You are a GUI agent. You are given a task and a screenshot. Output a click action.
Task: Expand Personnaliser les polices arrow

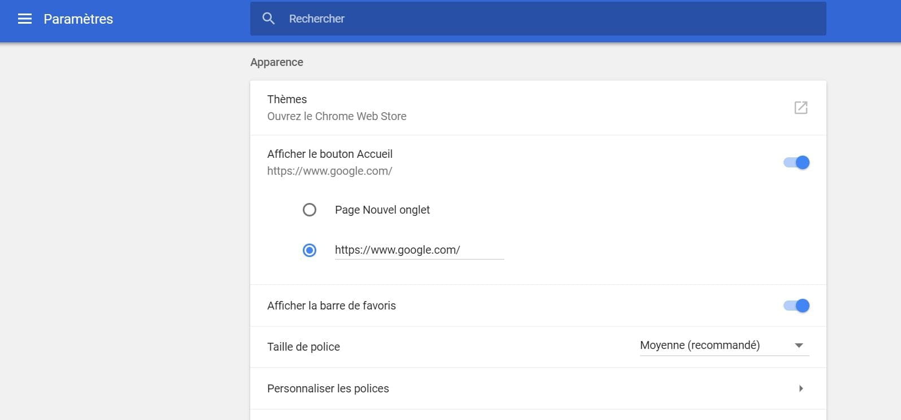click(x=801, y=388)
